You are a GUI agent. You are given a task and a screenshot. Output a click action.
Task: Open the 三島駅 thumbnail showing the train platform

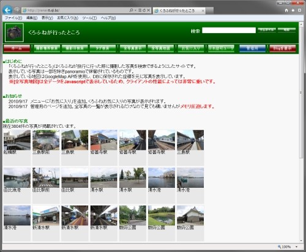pos(190,140)
